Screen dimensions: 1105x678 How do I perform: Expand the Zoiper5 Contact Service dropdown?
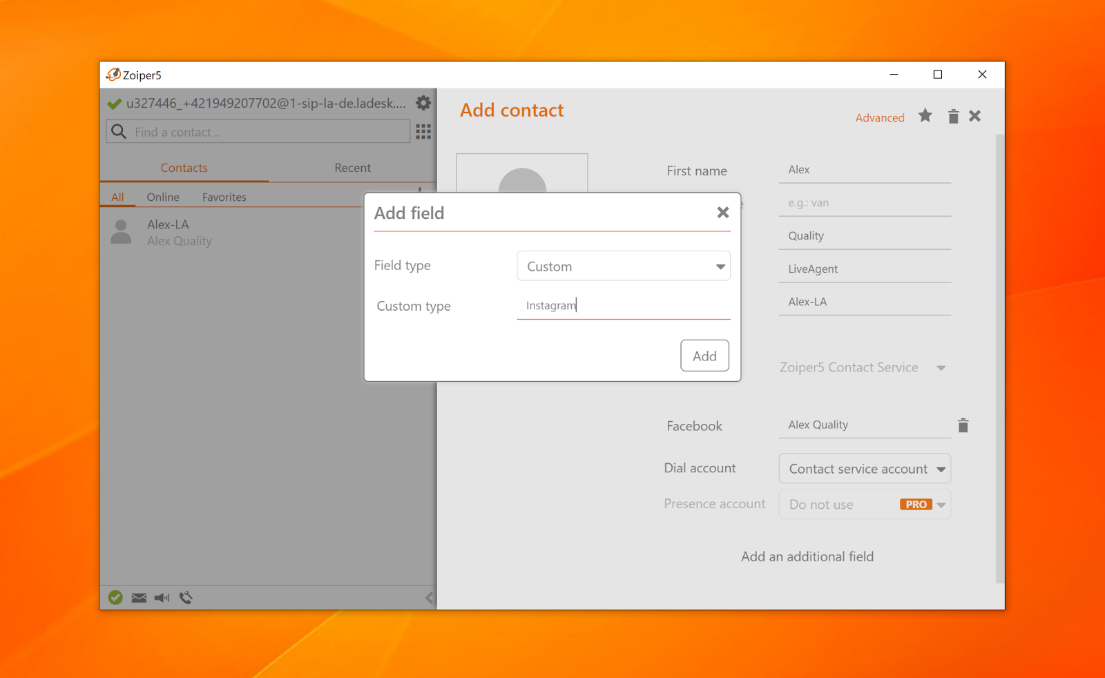863,368
